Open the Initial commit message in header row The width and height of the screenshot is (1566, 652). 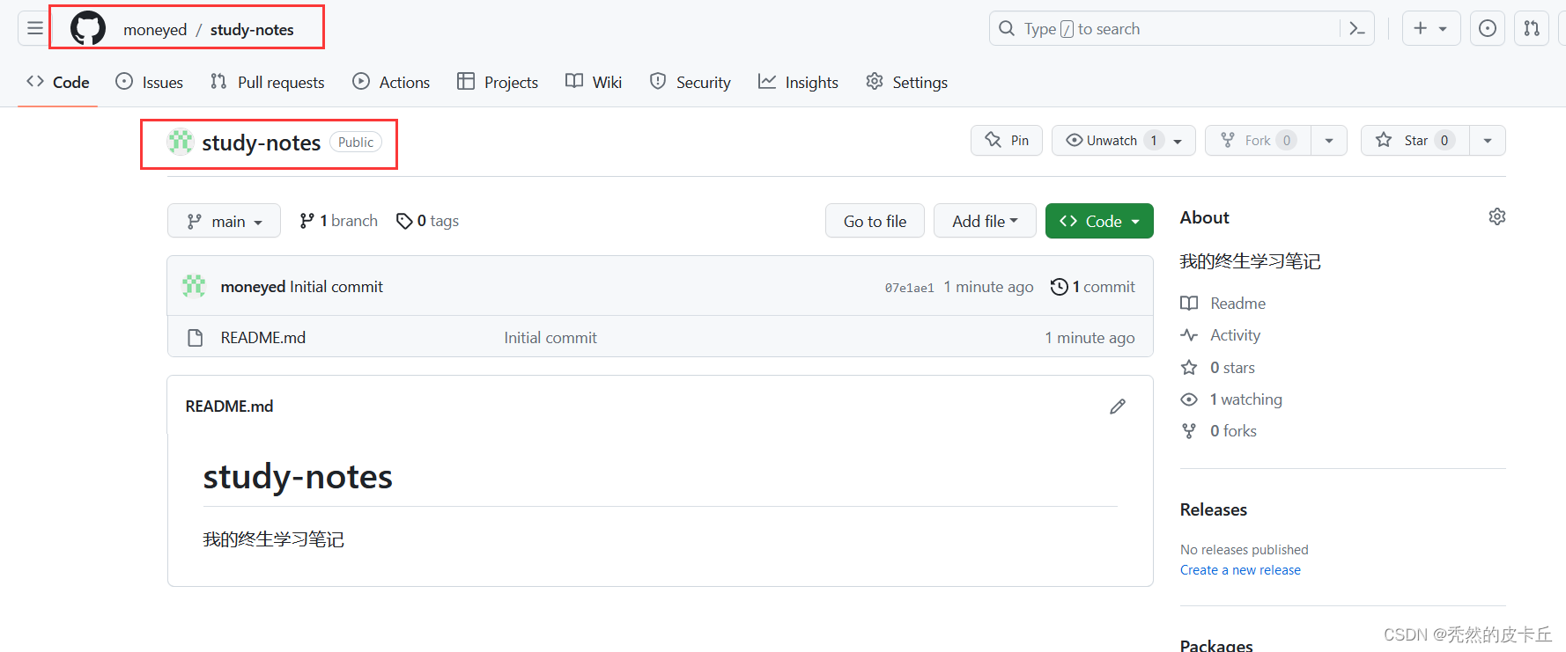click(336, 287)
